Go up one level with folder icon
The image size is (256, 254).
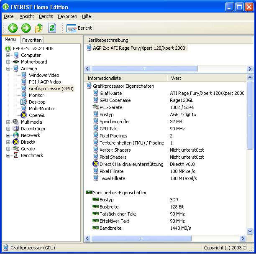[x=39, y=28]
